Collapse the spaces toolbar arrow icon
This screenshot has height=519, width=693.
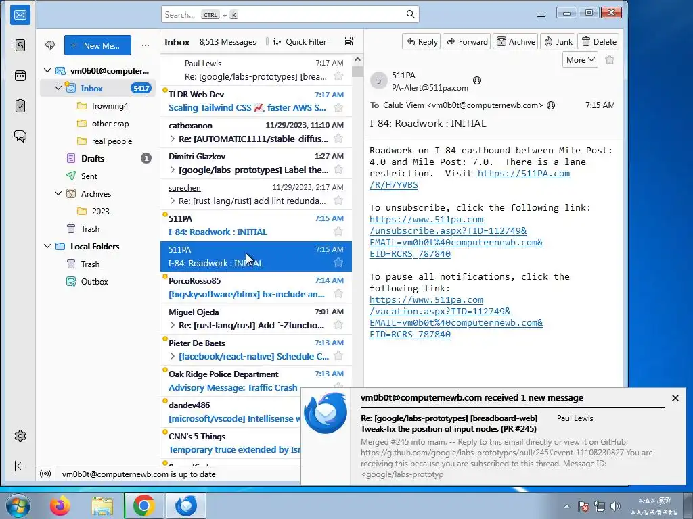pos(20,466)
